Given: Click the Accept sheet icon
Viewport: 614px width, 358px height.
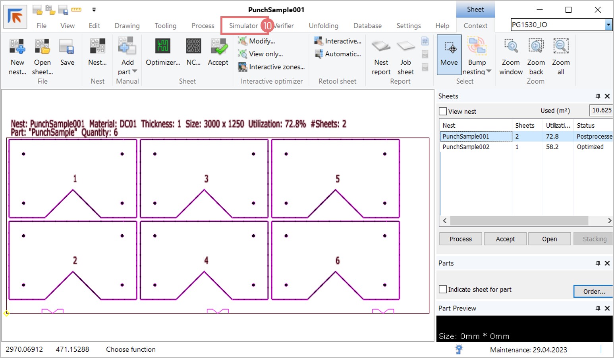Looking at the screenshot, I should point(218,47).
